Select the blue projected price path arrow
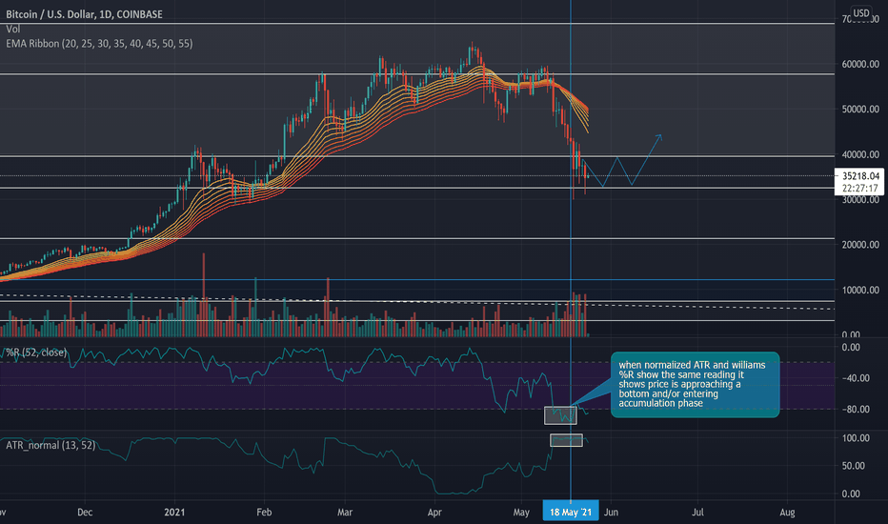 pos(622,161)
